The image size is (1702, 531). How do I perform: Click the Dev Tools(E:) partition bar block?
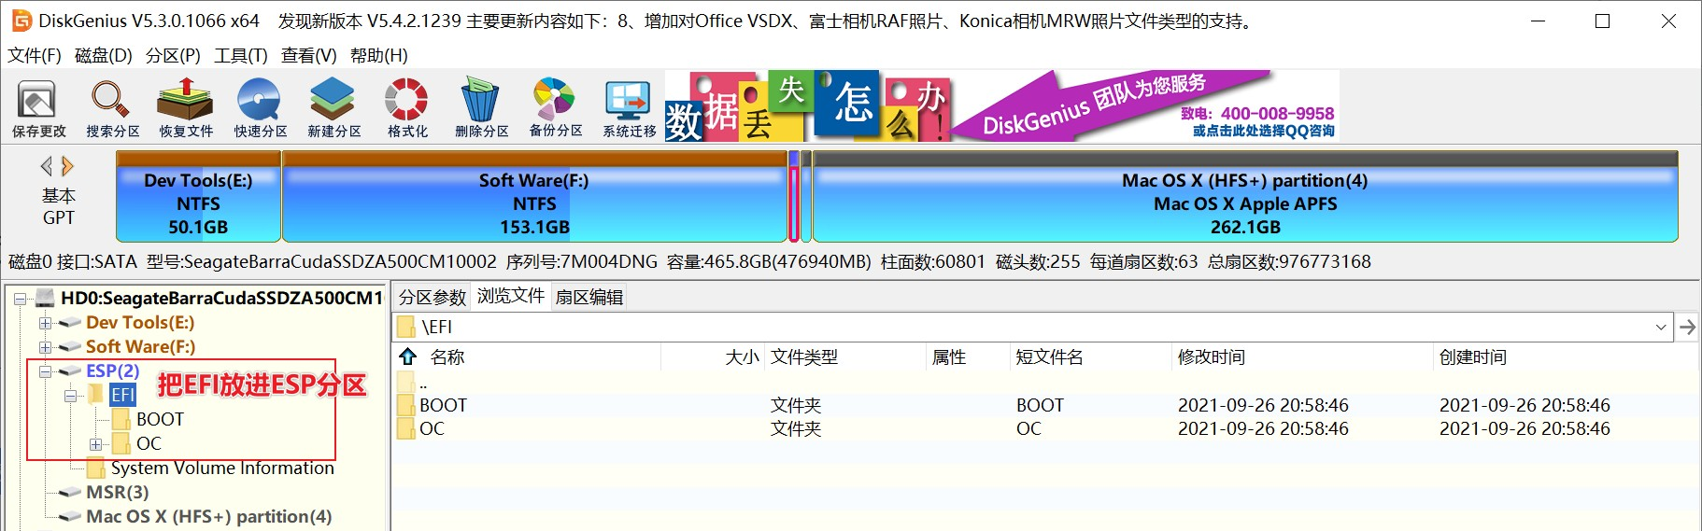click(198, 198)
